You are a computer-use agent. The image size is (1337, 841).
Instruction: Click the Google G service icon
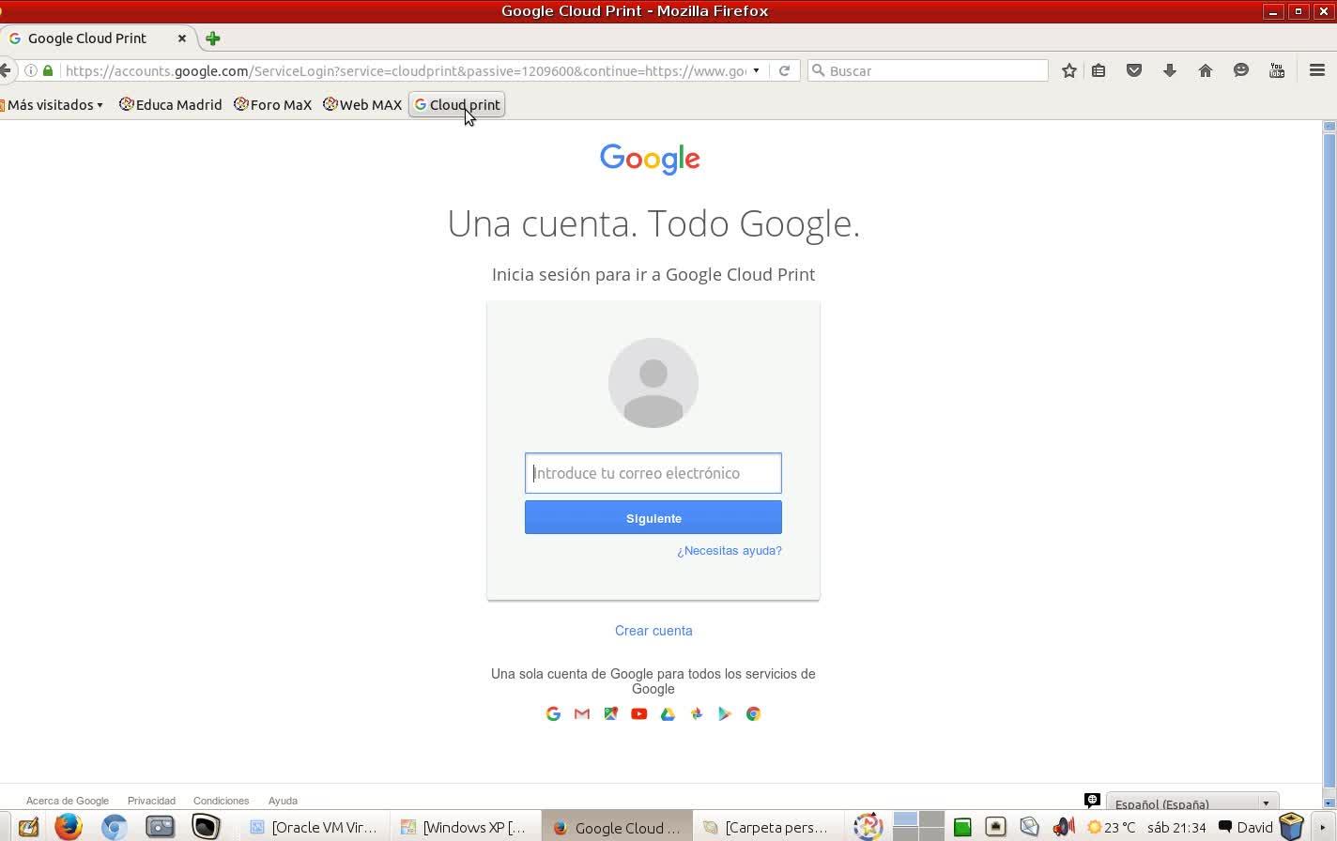click(553, 713)
